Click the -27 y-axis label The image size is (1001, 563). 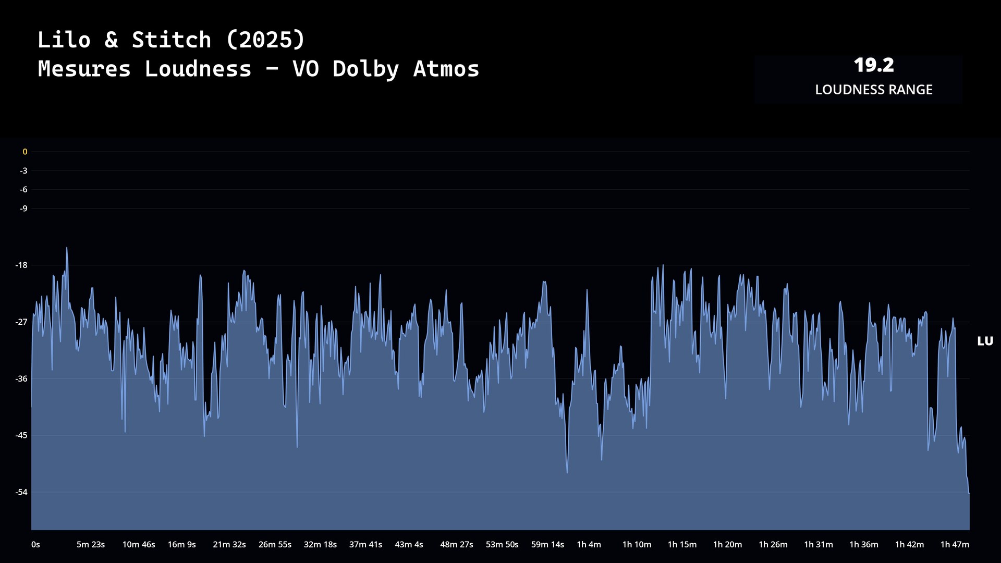21,322
